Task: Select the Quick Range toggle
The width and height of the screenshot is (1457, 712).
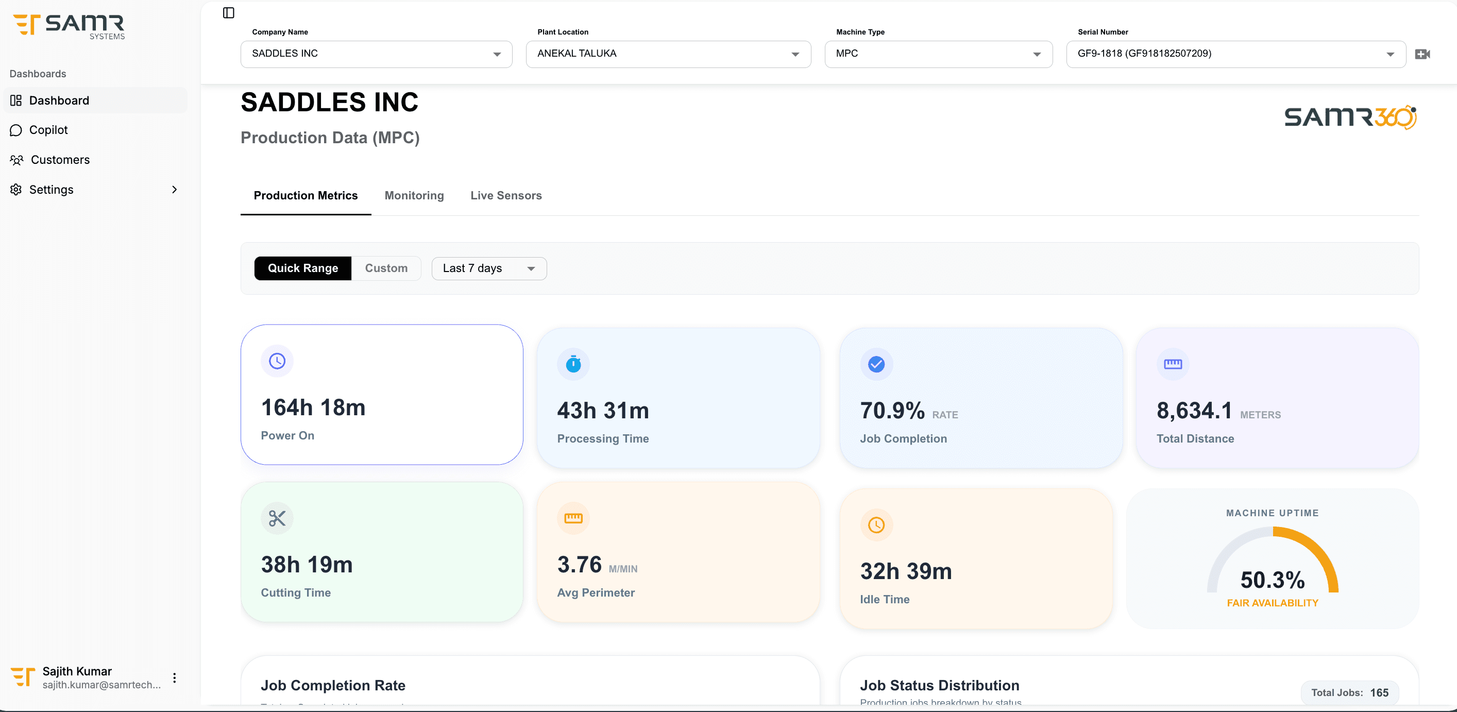Action: (303, 268)
